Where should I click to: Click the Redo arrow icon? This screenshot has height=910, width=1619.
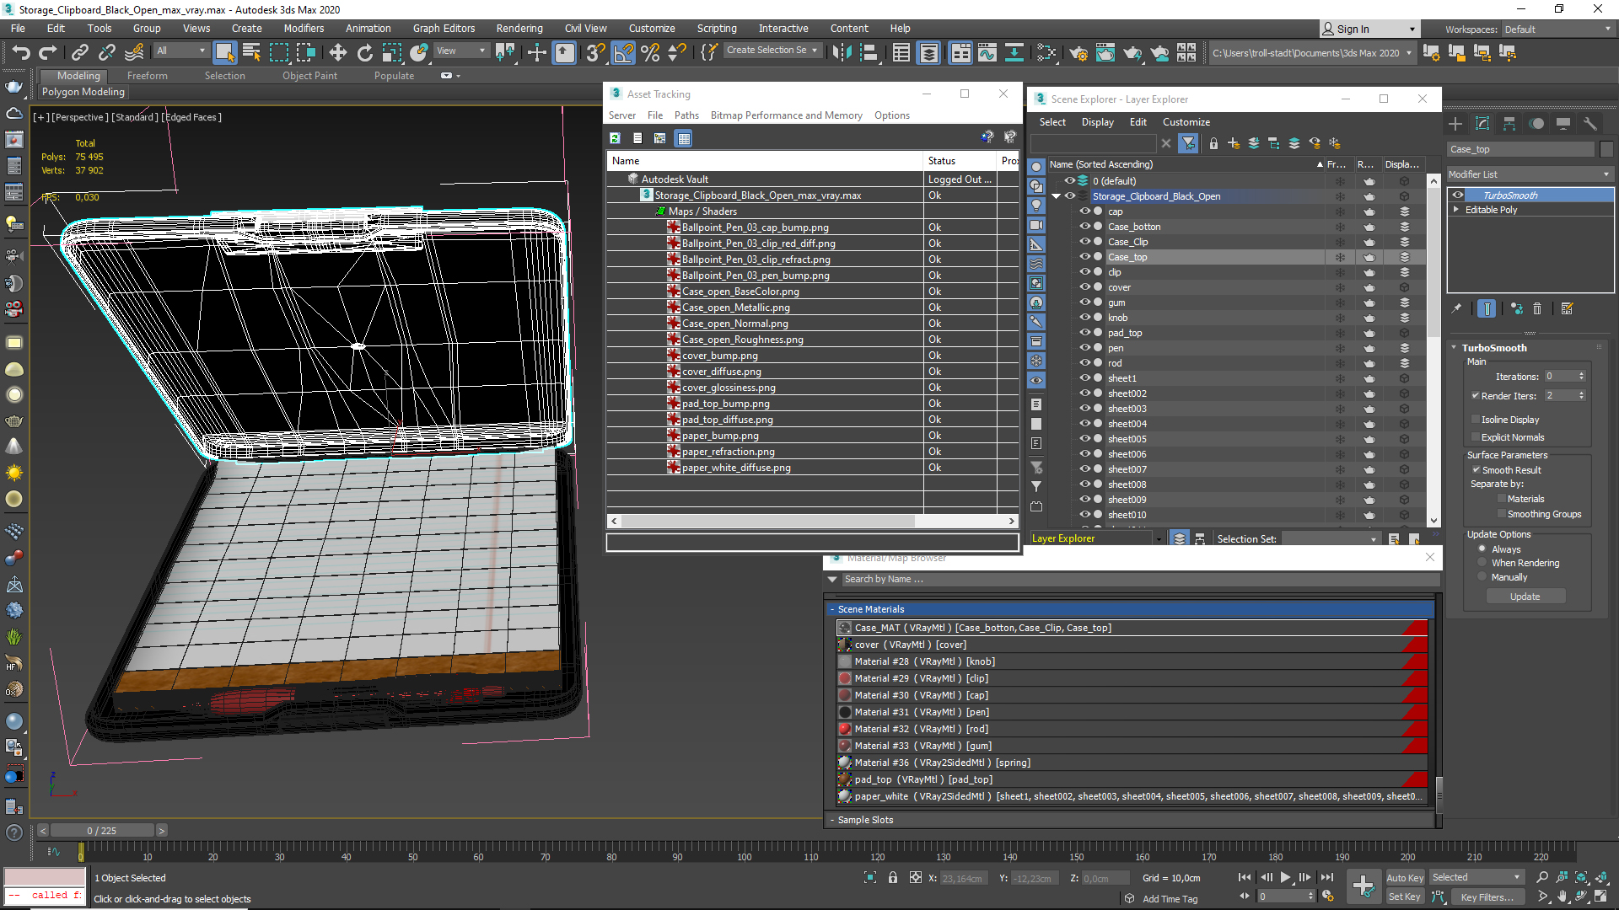coord(48,52)
